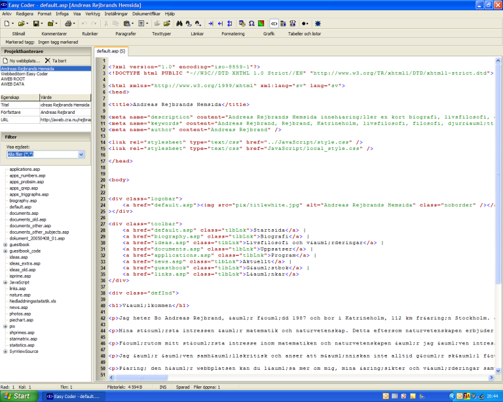
Task: Click the URL value field
Action: pos(65,120)
